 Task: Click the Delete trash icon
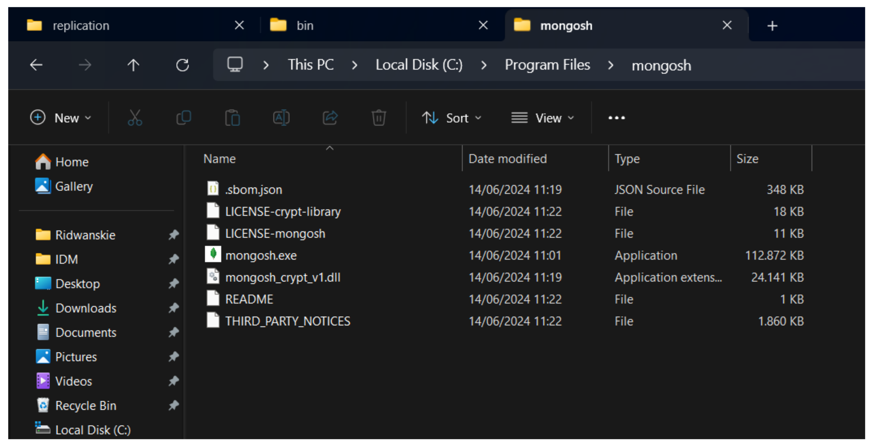click(x=378, y=118)
